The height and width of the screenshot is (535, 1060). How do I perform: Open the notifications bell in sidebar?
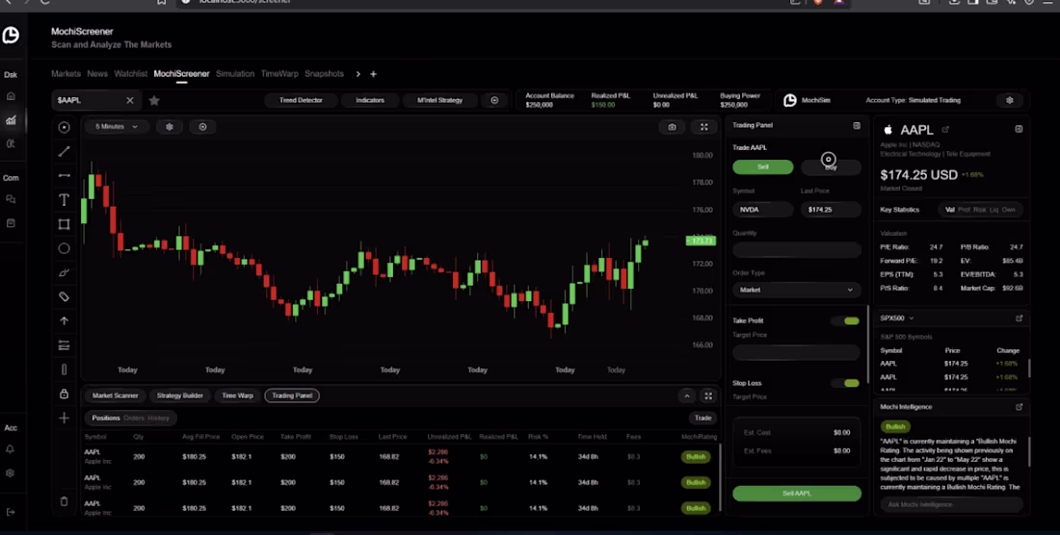point(11,449)
